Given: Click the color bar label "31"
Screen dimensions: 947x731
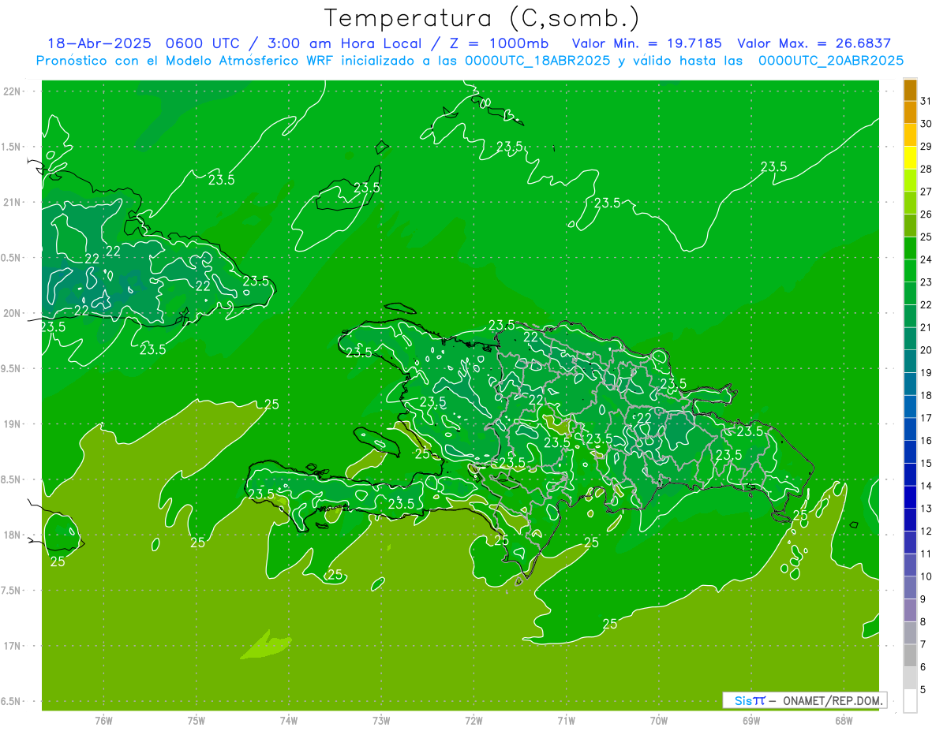Looking at the screenshot, I should [926, 101].
